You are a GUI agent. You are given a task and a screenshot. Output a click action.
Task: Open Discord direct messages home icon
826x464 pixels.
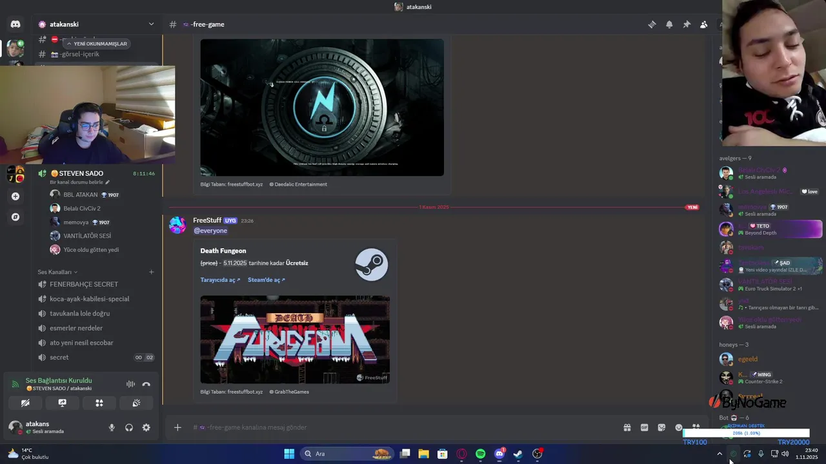pos(15,24)
